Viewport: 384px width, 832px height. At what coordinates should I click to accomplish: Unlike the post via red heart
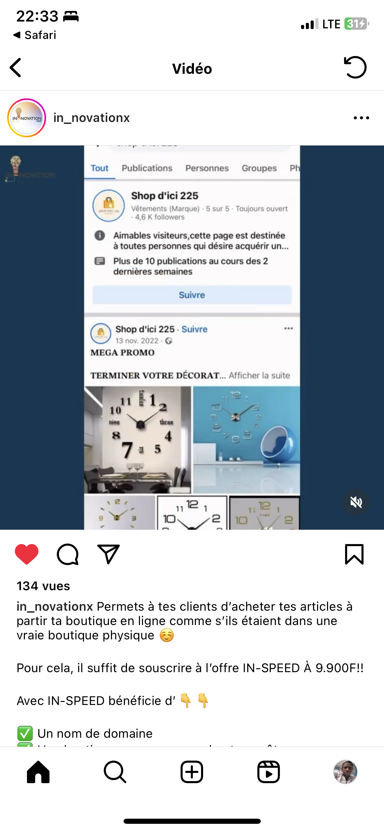tap(27, 554)
